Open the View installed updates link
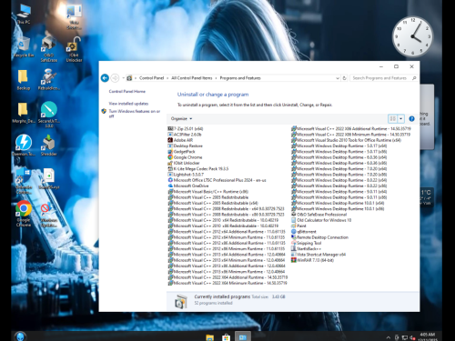455x341 pixels. tap(128, 104)
